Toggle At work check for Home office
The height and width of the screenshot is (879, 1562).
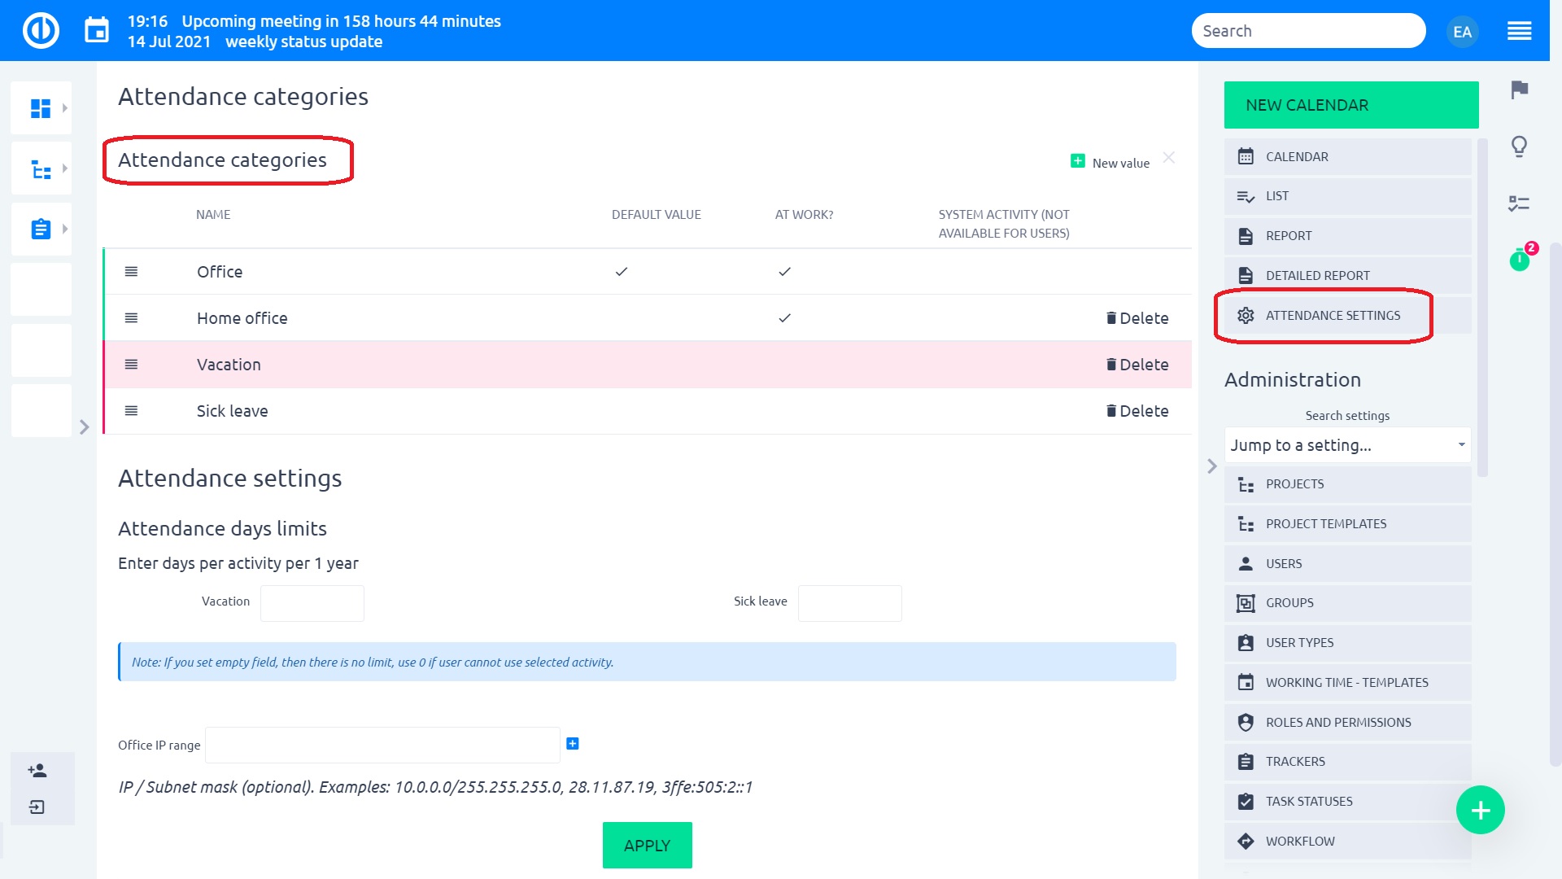point(784,317)
